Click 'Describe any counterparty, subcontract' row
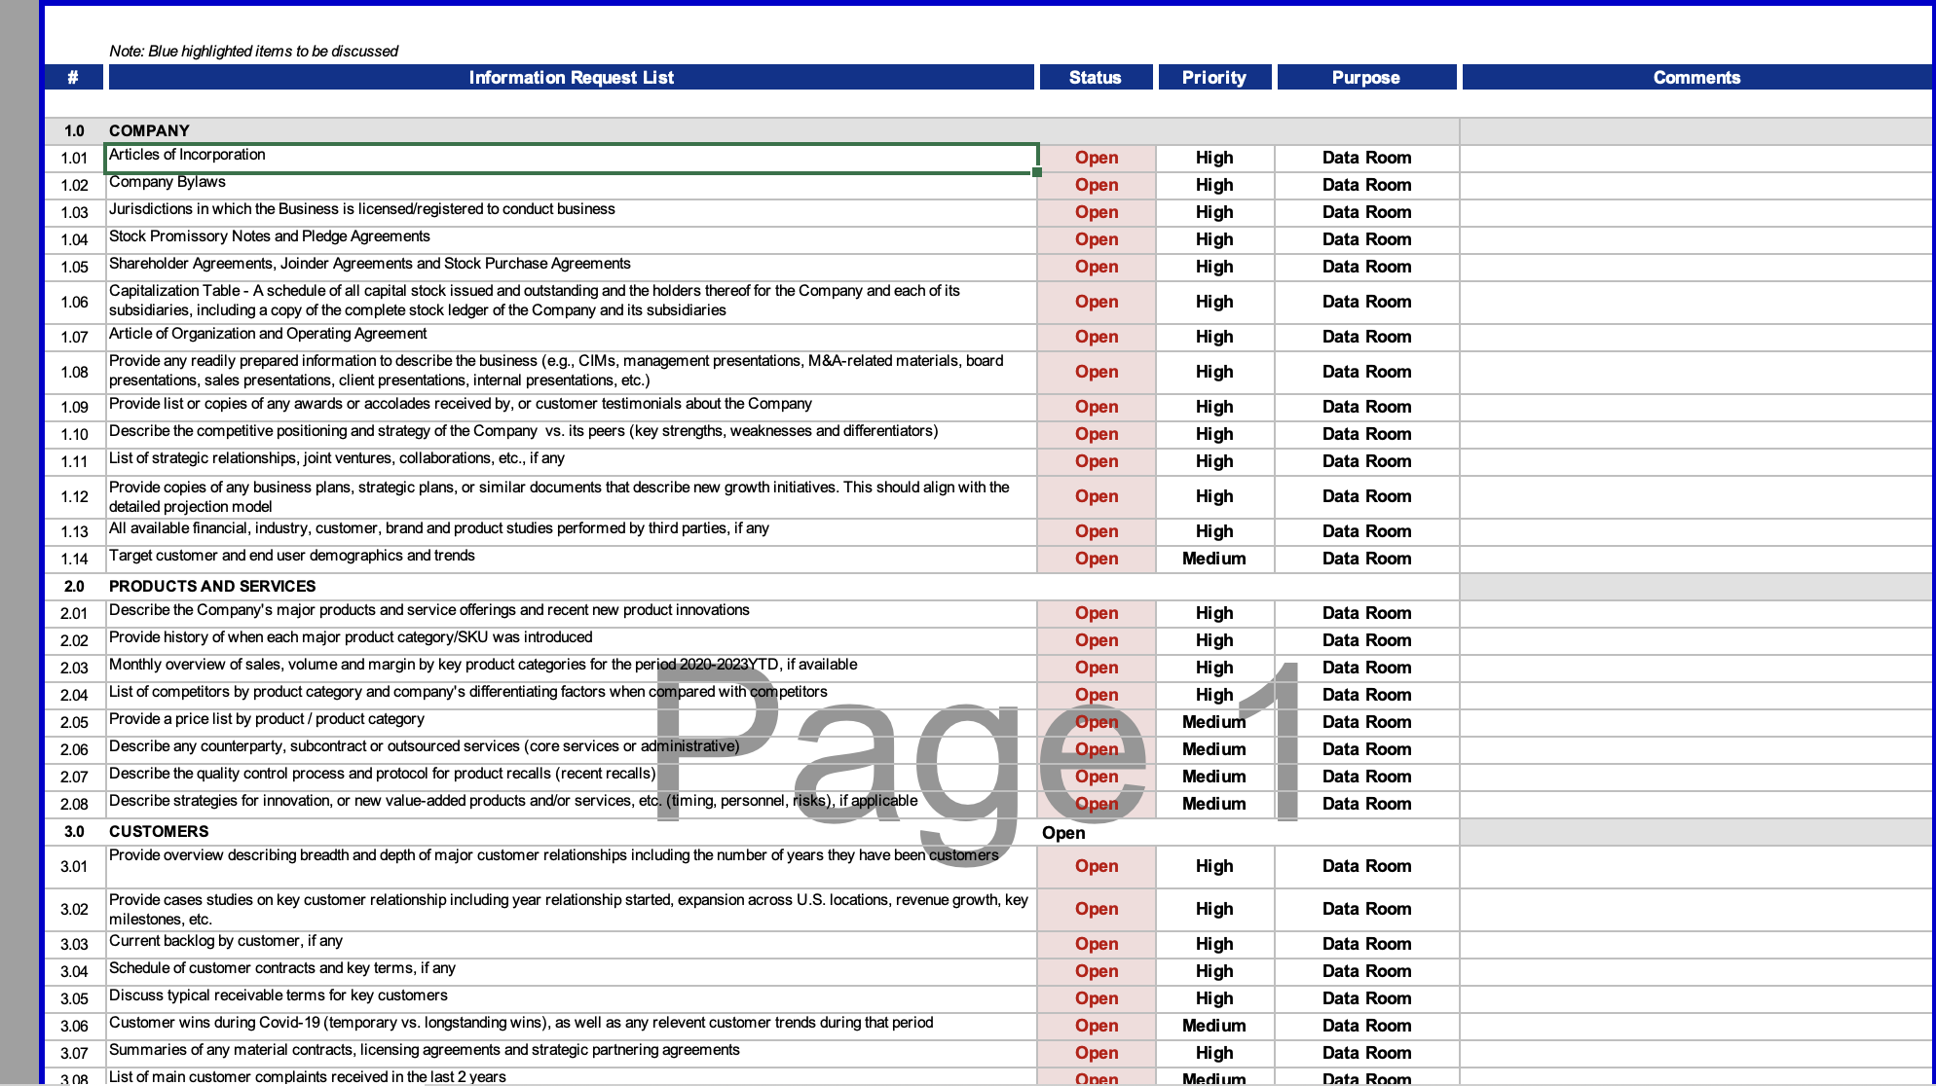 [x=571, y=749]
